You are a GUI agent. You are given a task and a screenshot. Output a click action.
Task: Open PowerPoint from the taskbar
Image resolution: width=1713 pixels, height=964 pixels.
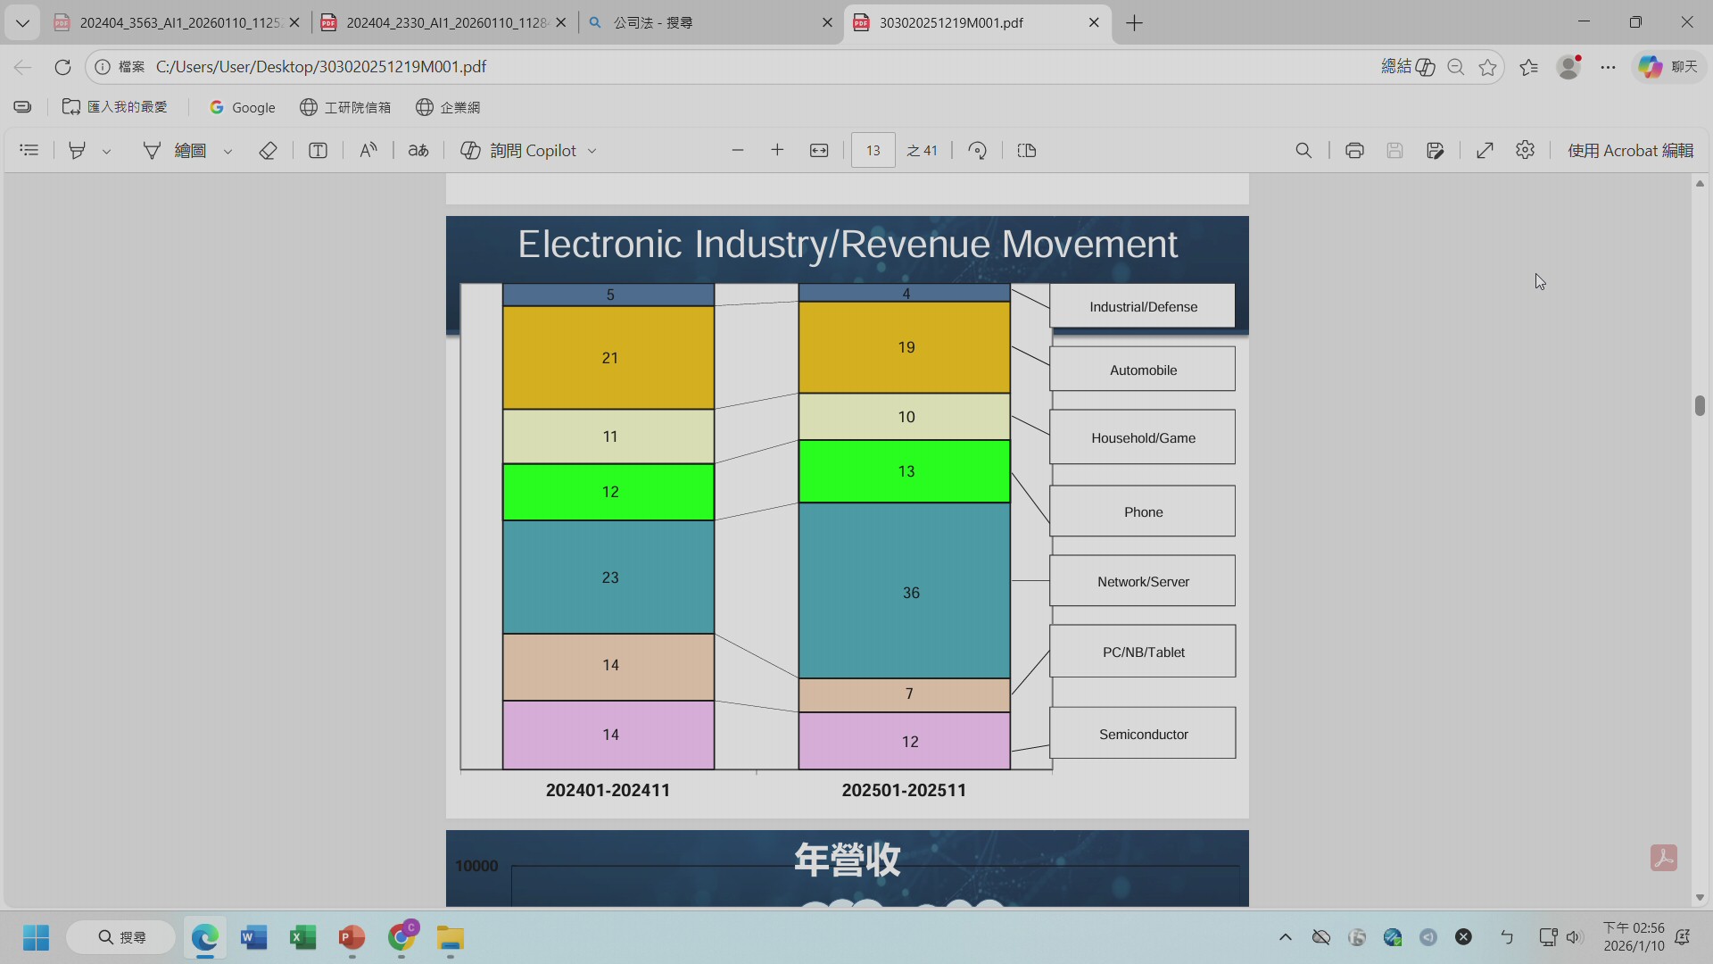pos(352,938)
